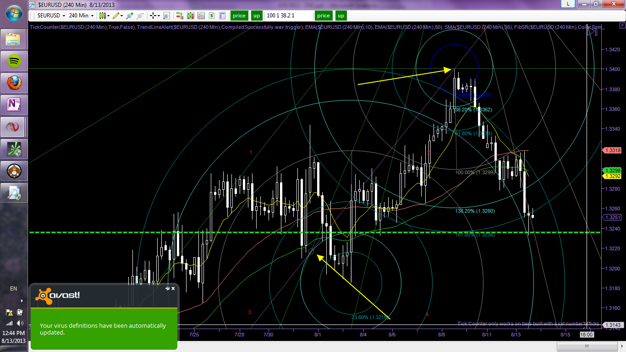Select the crosshair cursor tool

pos(153,16)
